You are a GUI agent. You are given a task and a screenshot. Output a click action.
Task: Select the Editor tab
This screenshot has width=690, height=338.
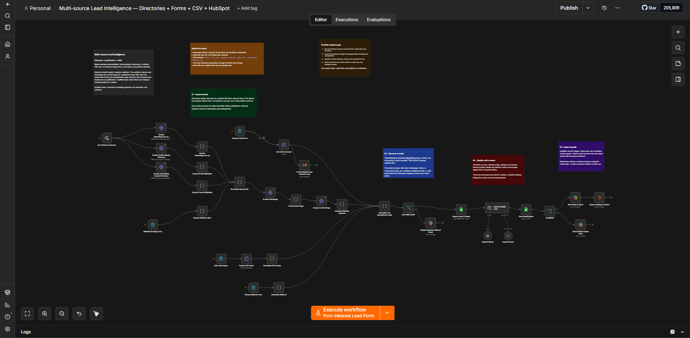pyautogui.click(x=321, y=20)
